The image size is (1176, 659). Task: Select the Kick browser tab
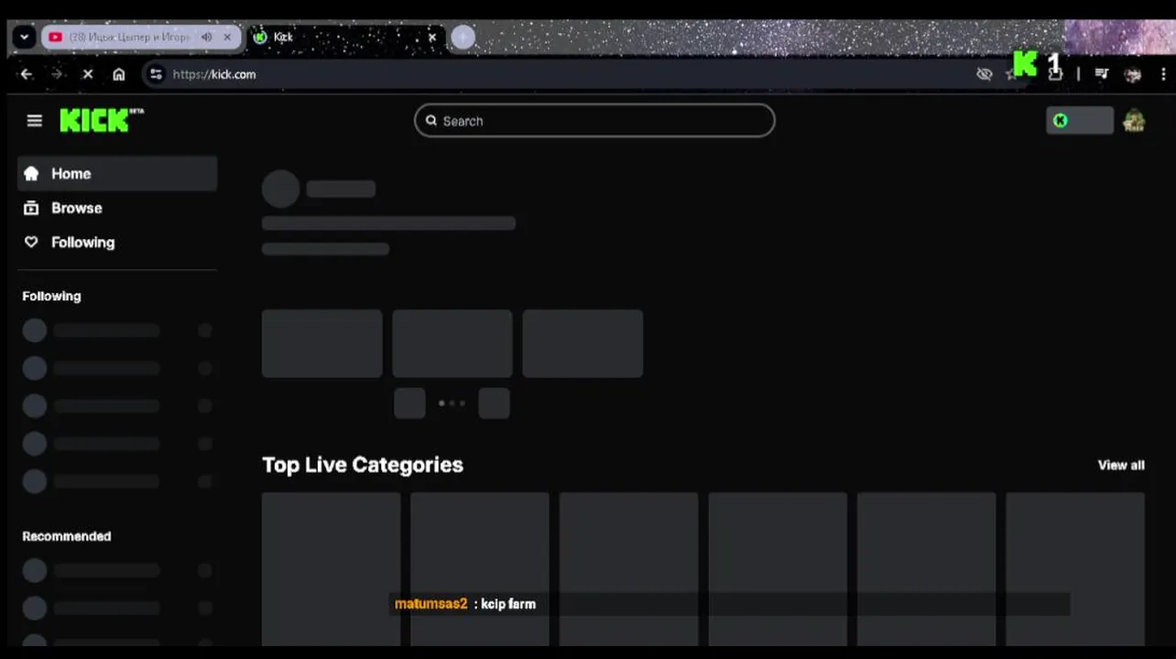pos(346,38)
